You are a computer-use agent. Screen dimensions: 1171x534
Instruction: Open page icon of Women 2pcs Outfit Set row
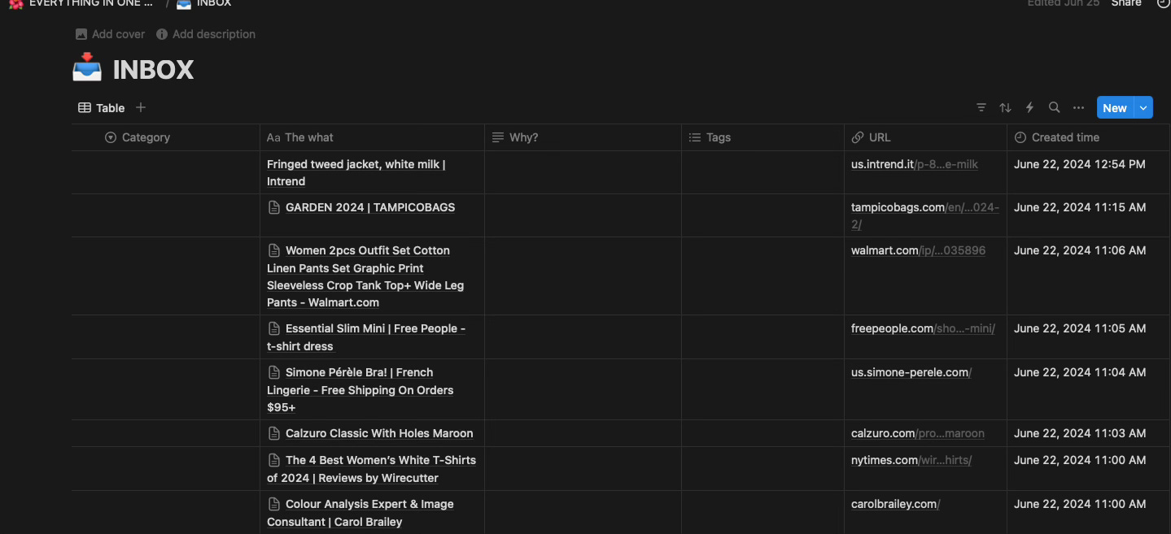(274, 250)
